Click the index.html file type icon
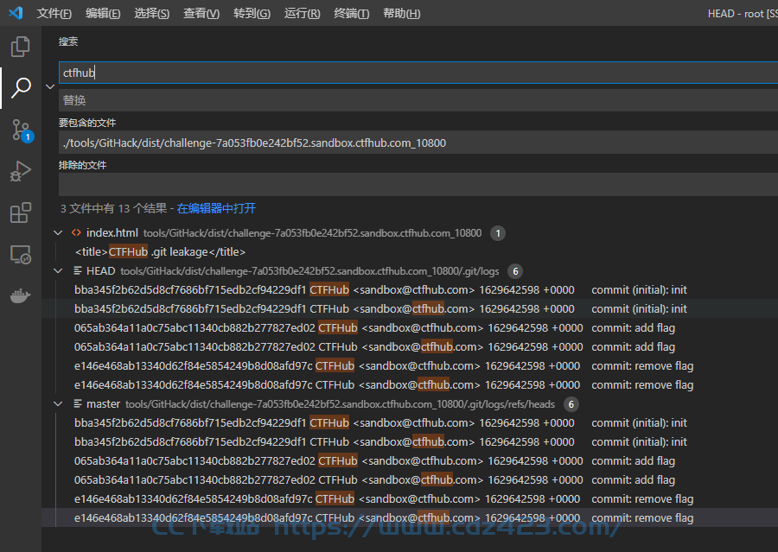 point(76,232)
